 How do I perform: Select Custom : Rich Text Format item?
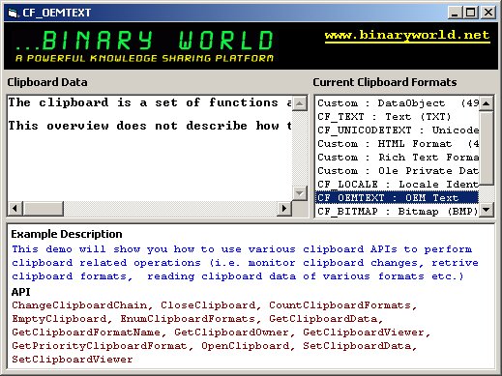coord(397,158)
